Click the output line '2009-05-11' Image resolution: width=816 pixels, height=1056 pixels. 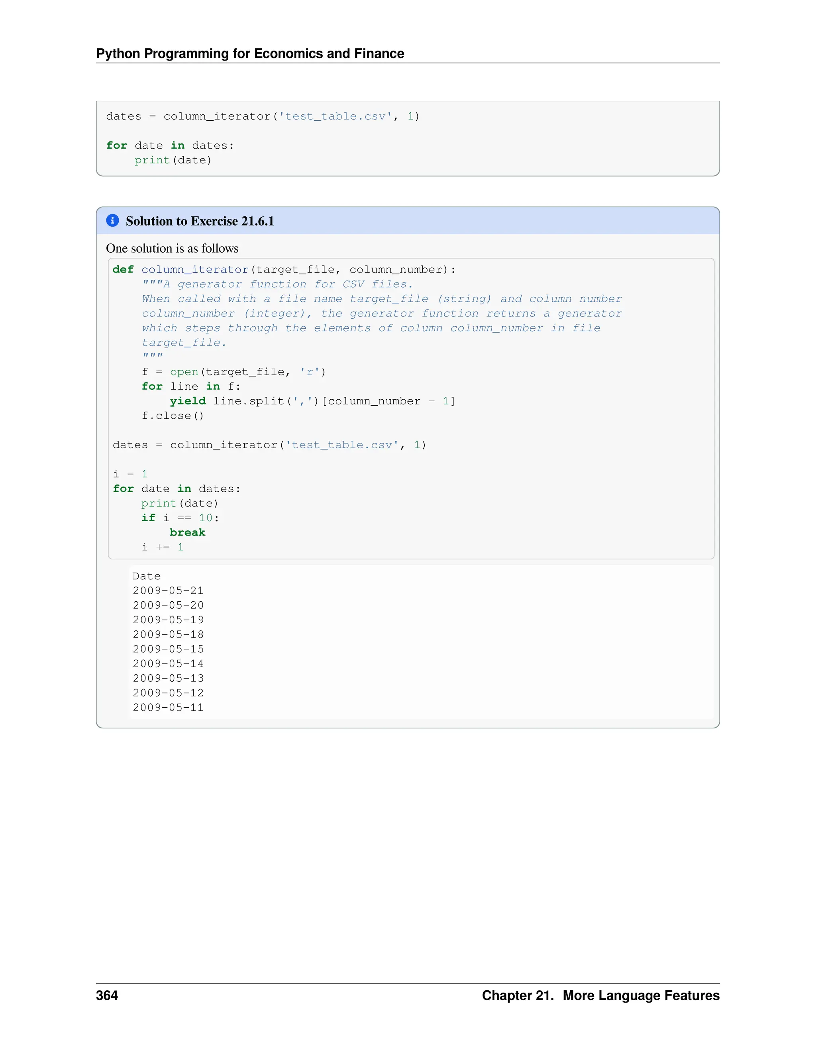coord(168,707)
